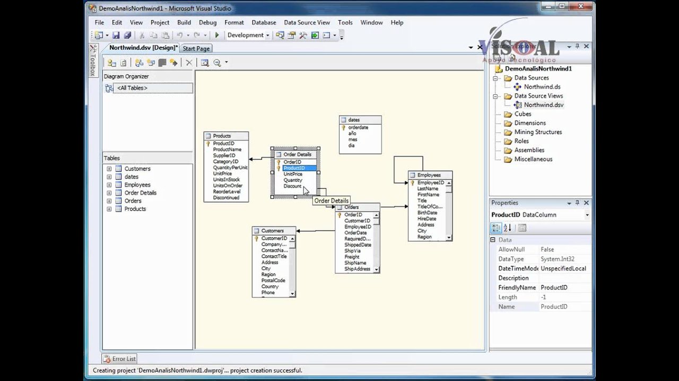Open the Toolbox icon with crossed tools

tap(303, 35)
